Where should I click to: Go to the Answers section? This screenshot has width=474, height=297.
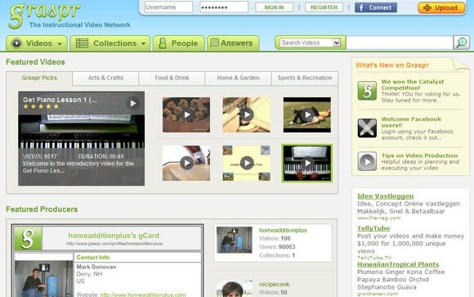point(233,43)
